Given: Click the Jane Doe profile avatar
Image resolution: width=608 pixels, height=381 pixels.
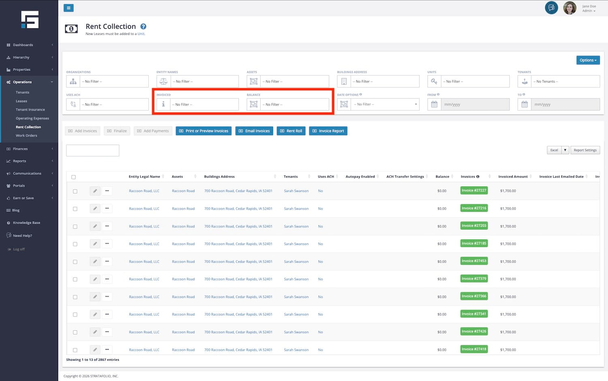Looking at the screenshot, I should [569, 8].
